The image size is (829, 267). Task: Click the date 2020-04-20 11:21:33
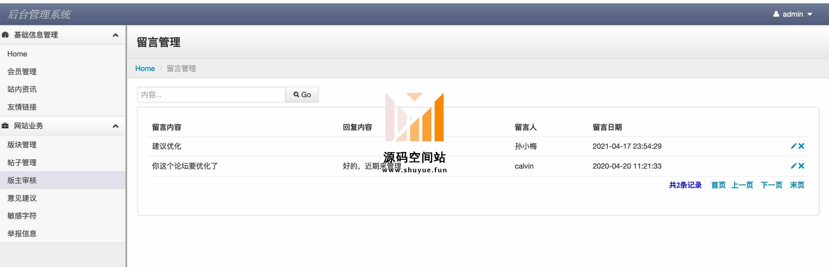(x=627, y=166)
